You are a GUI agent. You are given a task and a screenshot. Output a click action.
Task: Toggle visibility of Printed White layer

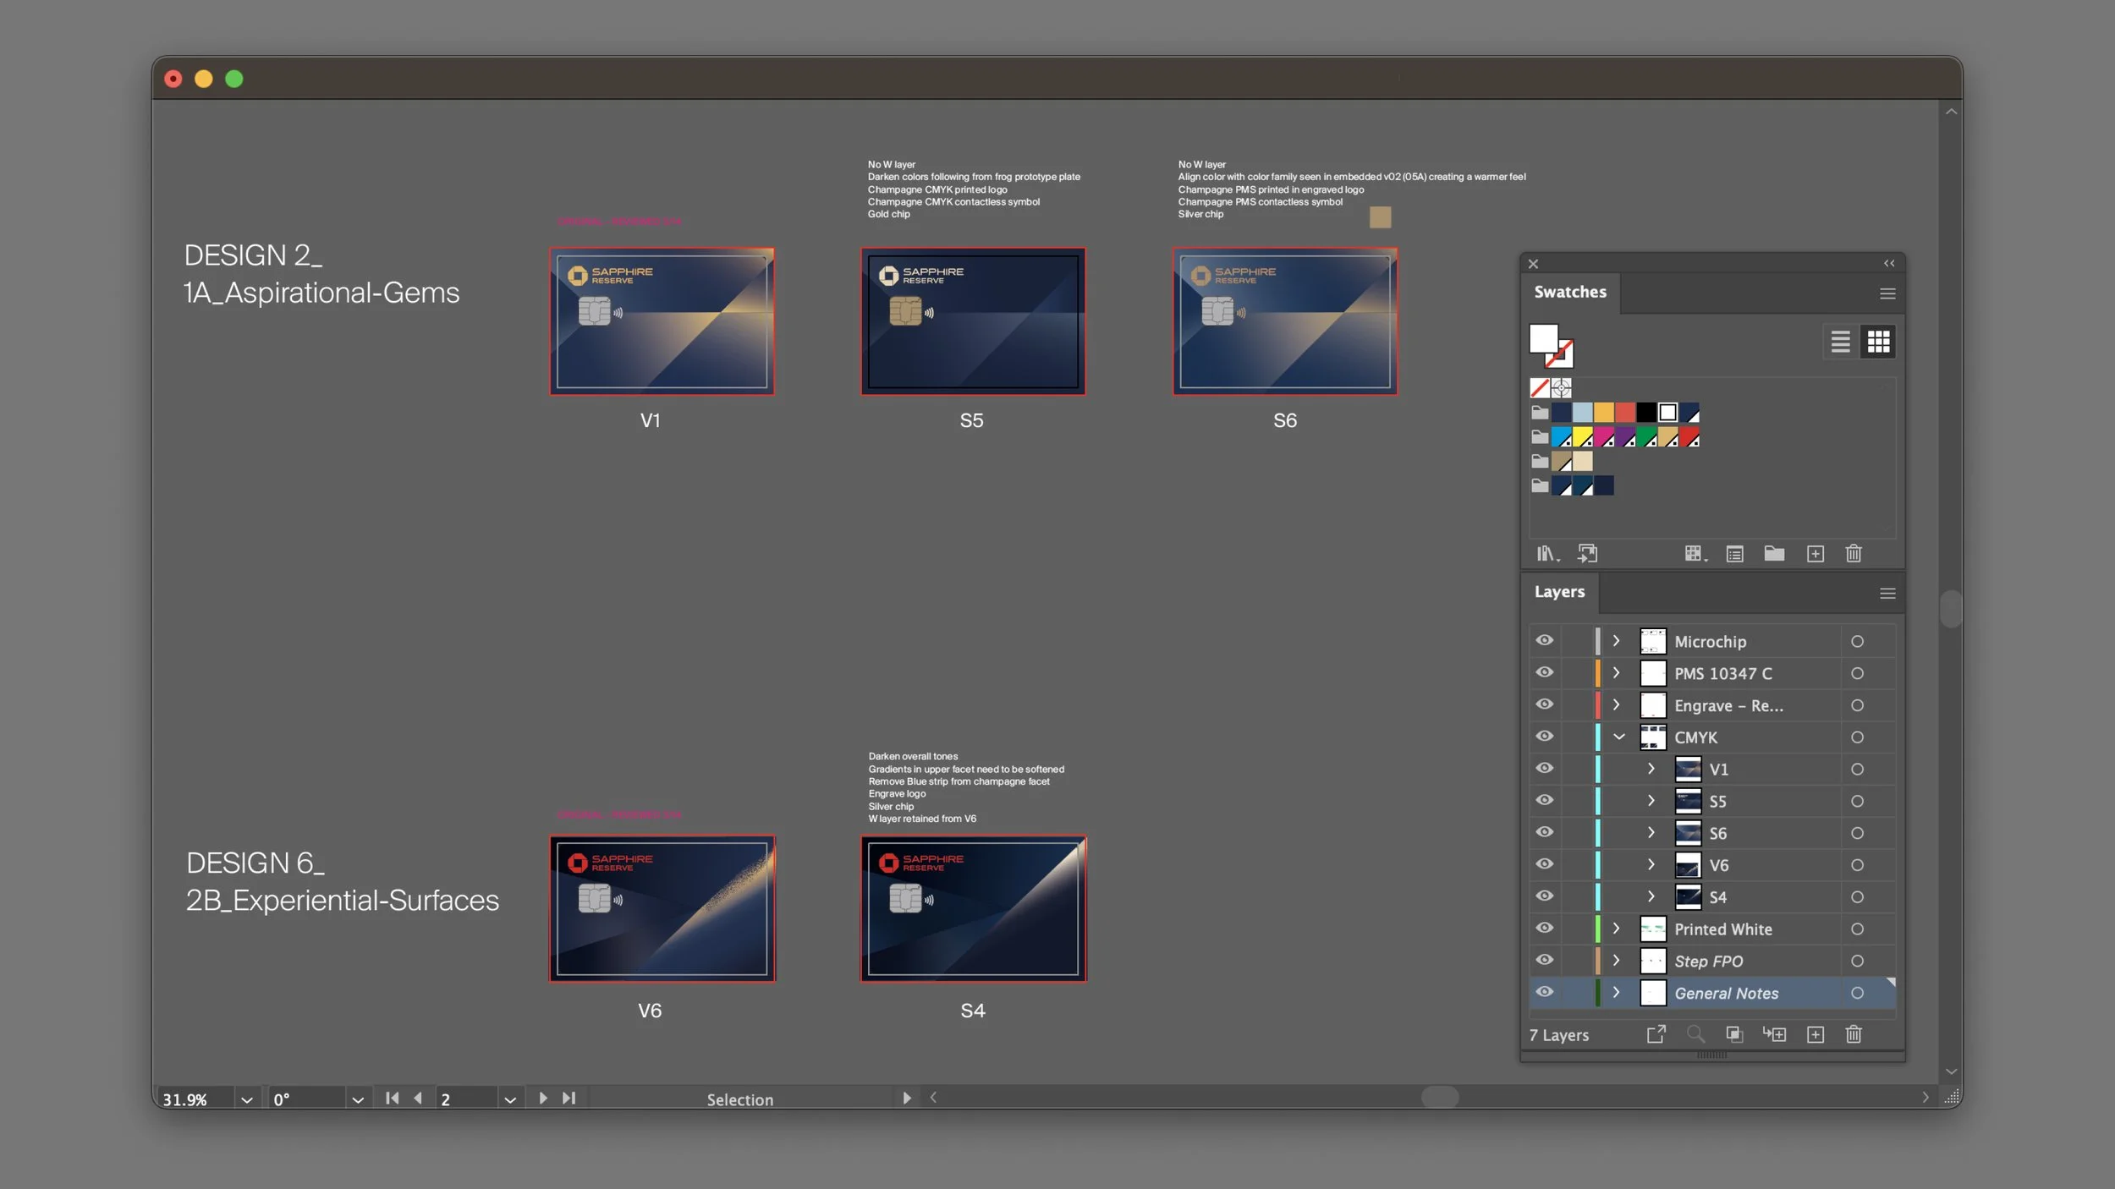[1544, 928]
